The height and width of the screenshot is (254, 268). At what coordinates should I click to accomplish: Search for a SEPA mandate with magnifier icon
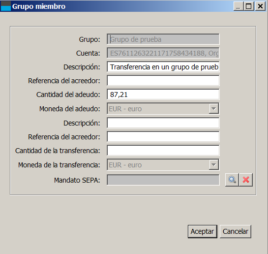pos(232,180)
